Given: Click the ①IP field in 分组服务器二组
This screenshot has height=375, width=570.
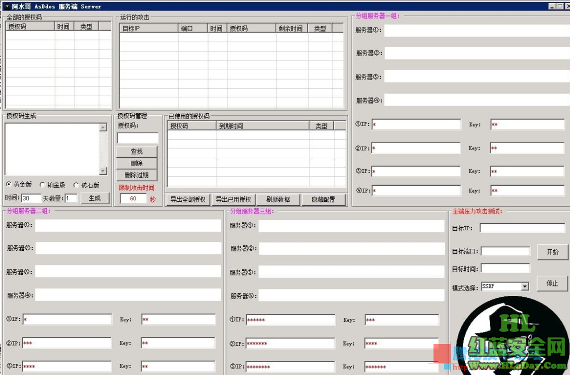Looking at the screenshot, I should [67, 319].
